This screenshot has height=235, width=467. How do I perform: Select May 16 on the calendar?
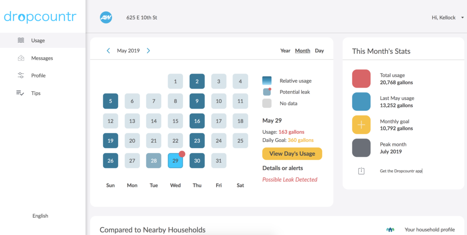(197, 121)
